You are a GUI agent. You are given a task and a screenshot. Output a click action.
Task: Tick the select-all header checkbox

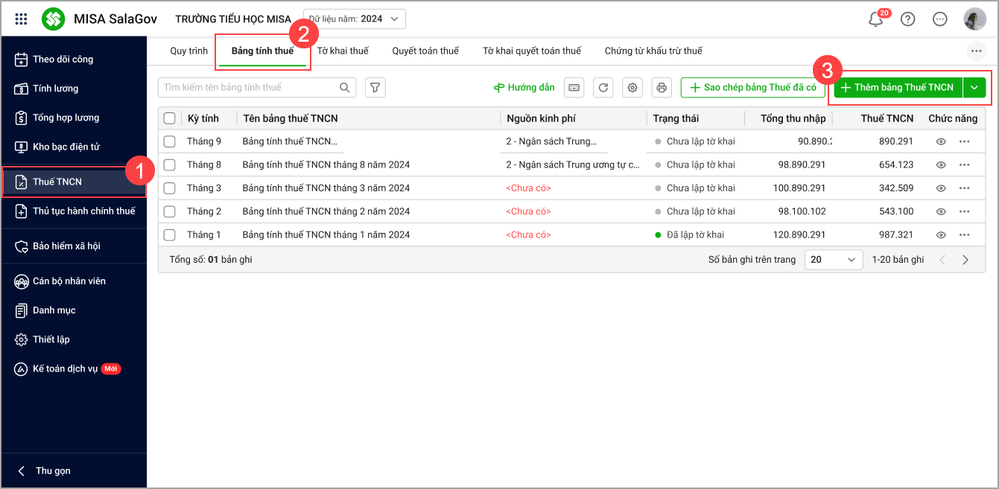point(169,118)
